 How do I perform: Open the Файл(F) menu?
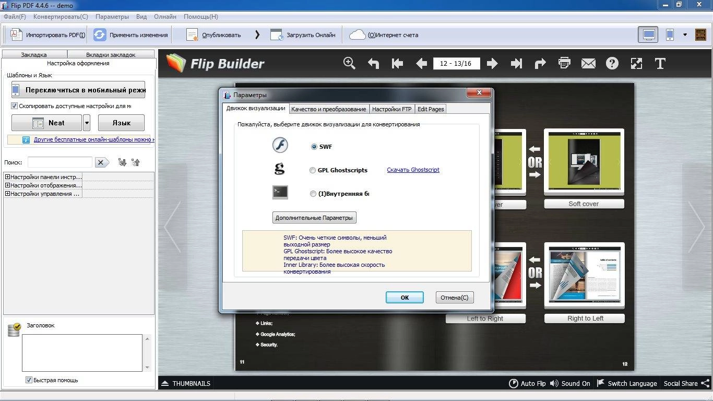point(15,16)
